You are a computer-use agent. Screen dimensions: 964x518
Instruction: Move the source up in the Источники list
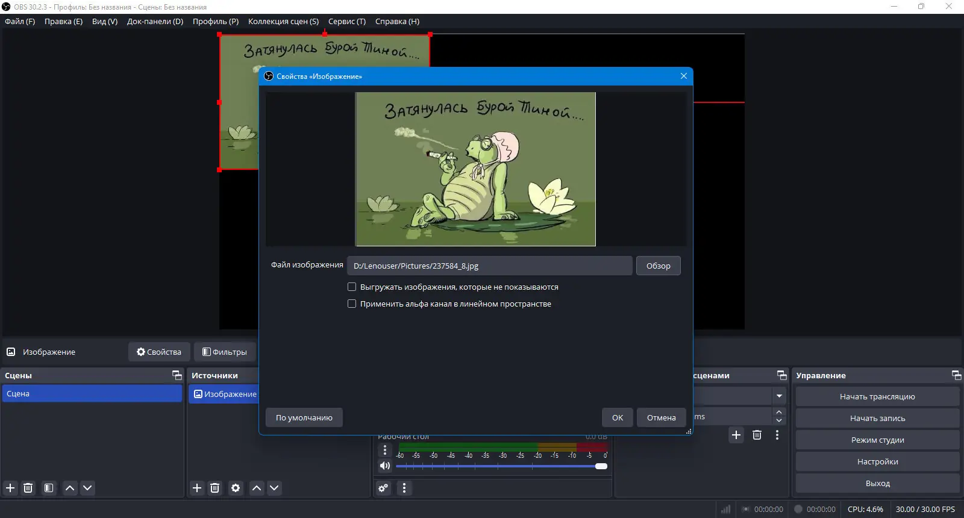(x=257, y=488)
